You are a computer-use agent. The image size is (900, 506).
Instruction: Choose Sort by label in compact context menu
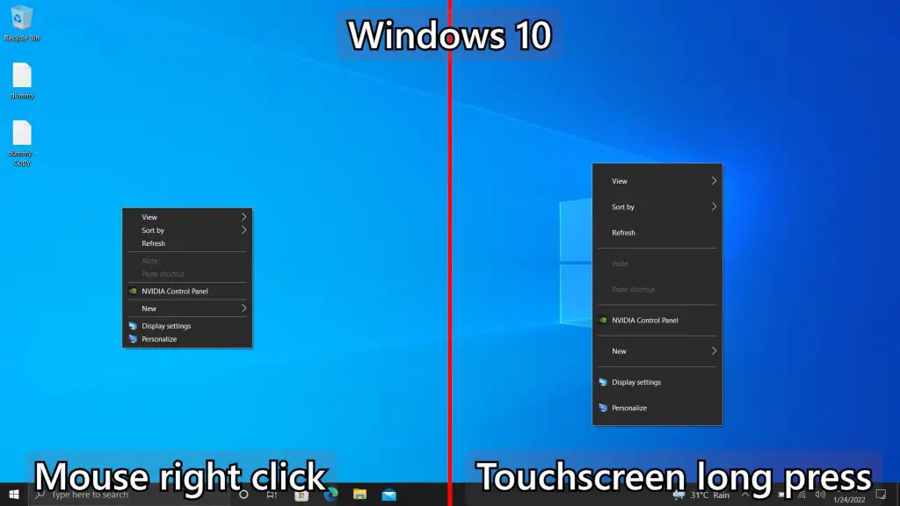[x=153, y=231]
